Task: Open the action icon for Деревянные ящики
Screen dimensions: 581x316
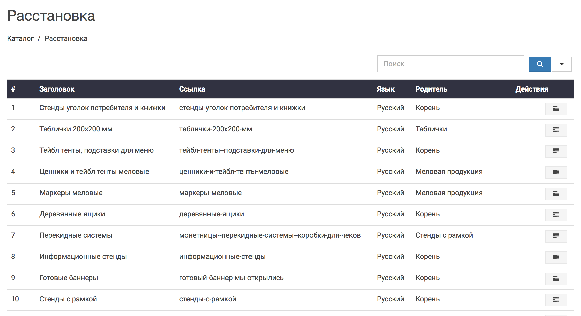Action: coord(556,215)
